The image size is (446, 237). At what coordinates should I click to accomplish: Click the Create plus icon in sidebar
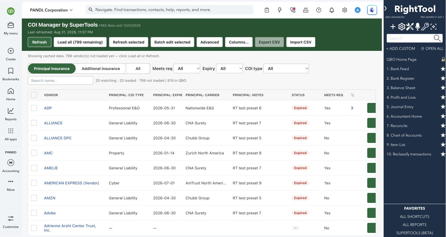(x=11, y=51)
